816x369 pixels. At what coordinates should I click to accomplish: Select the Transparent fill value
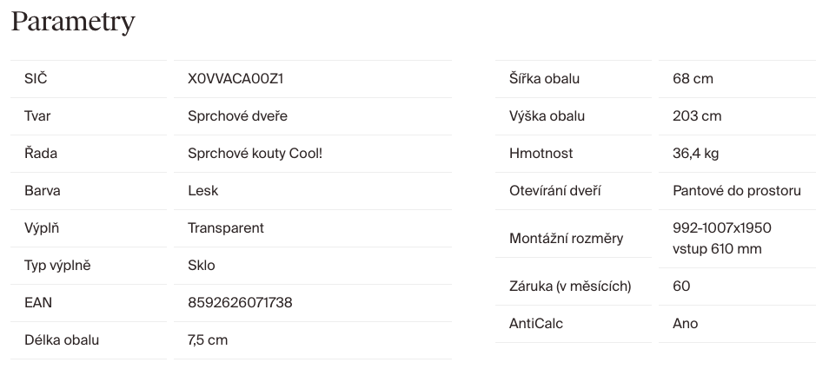(x=226, y=228)
